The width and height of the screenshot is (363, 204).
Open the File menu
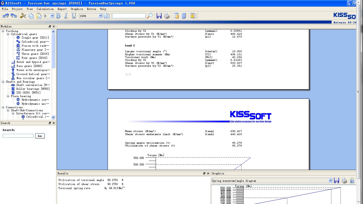tap(5, 9)
